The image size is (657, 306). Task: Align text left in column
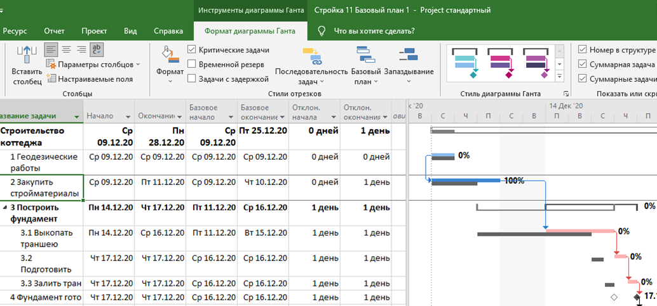(x=51, y=50)
